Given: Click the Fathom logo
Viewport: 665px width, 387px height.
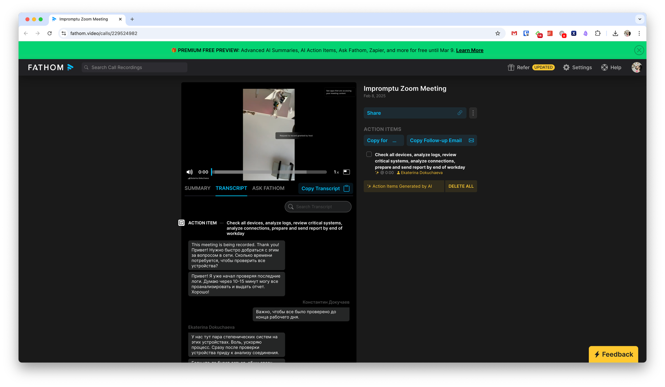Looking at the screenshot, I should [x=51, y=67].
